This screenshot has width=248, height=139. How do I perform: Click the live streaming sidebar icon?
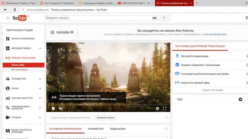pyautogui.click(x=8, y=58)
